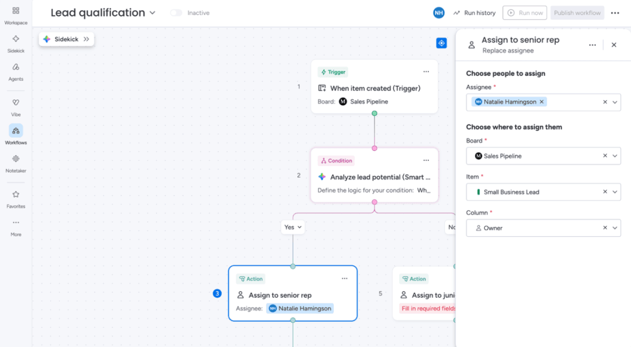Click the Sales Pipeline field in Board
This screenshot has height=347, width=631.
[x=543, y=156]
